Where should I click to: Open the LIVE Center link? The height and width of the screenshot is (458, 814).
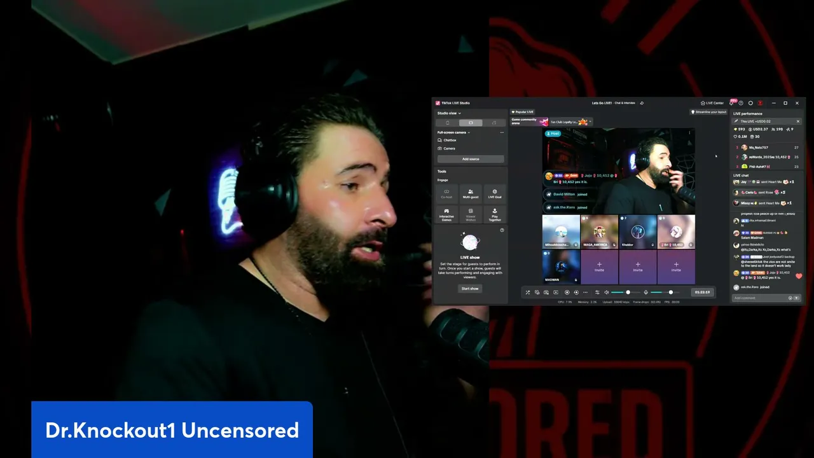click(x=712, y=103)
